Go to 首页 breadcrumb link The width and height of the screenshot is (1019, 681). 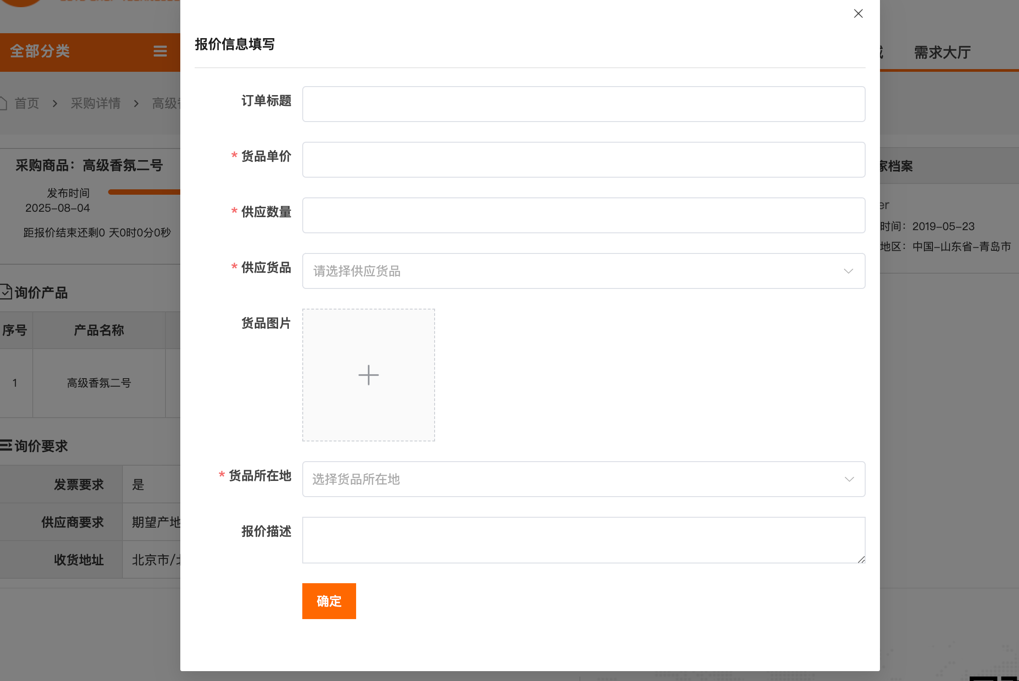click(x=27, y=103)
